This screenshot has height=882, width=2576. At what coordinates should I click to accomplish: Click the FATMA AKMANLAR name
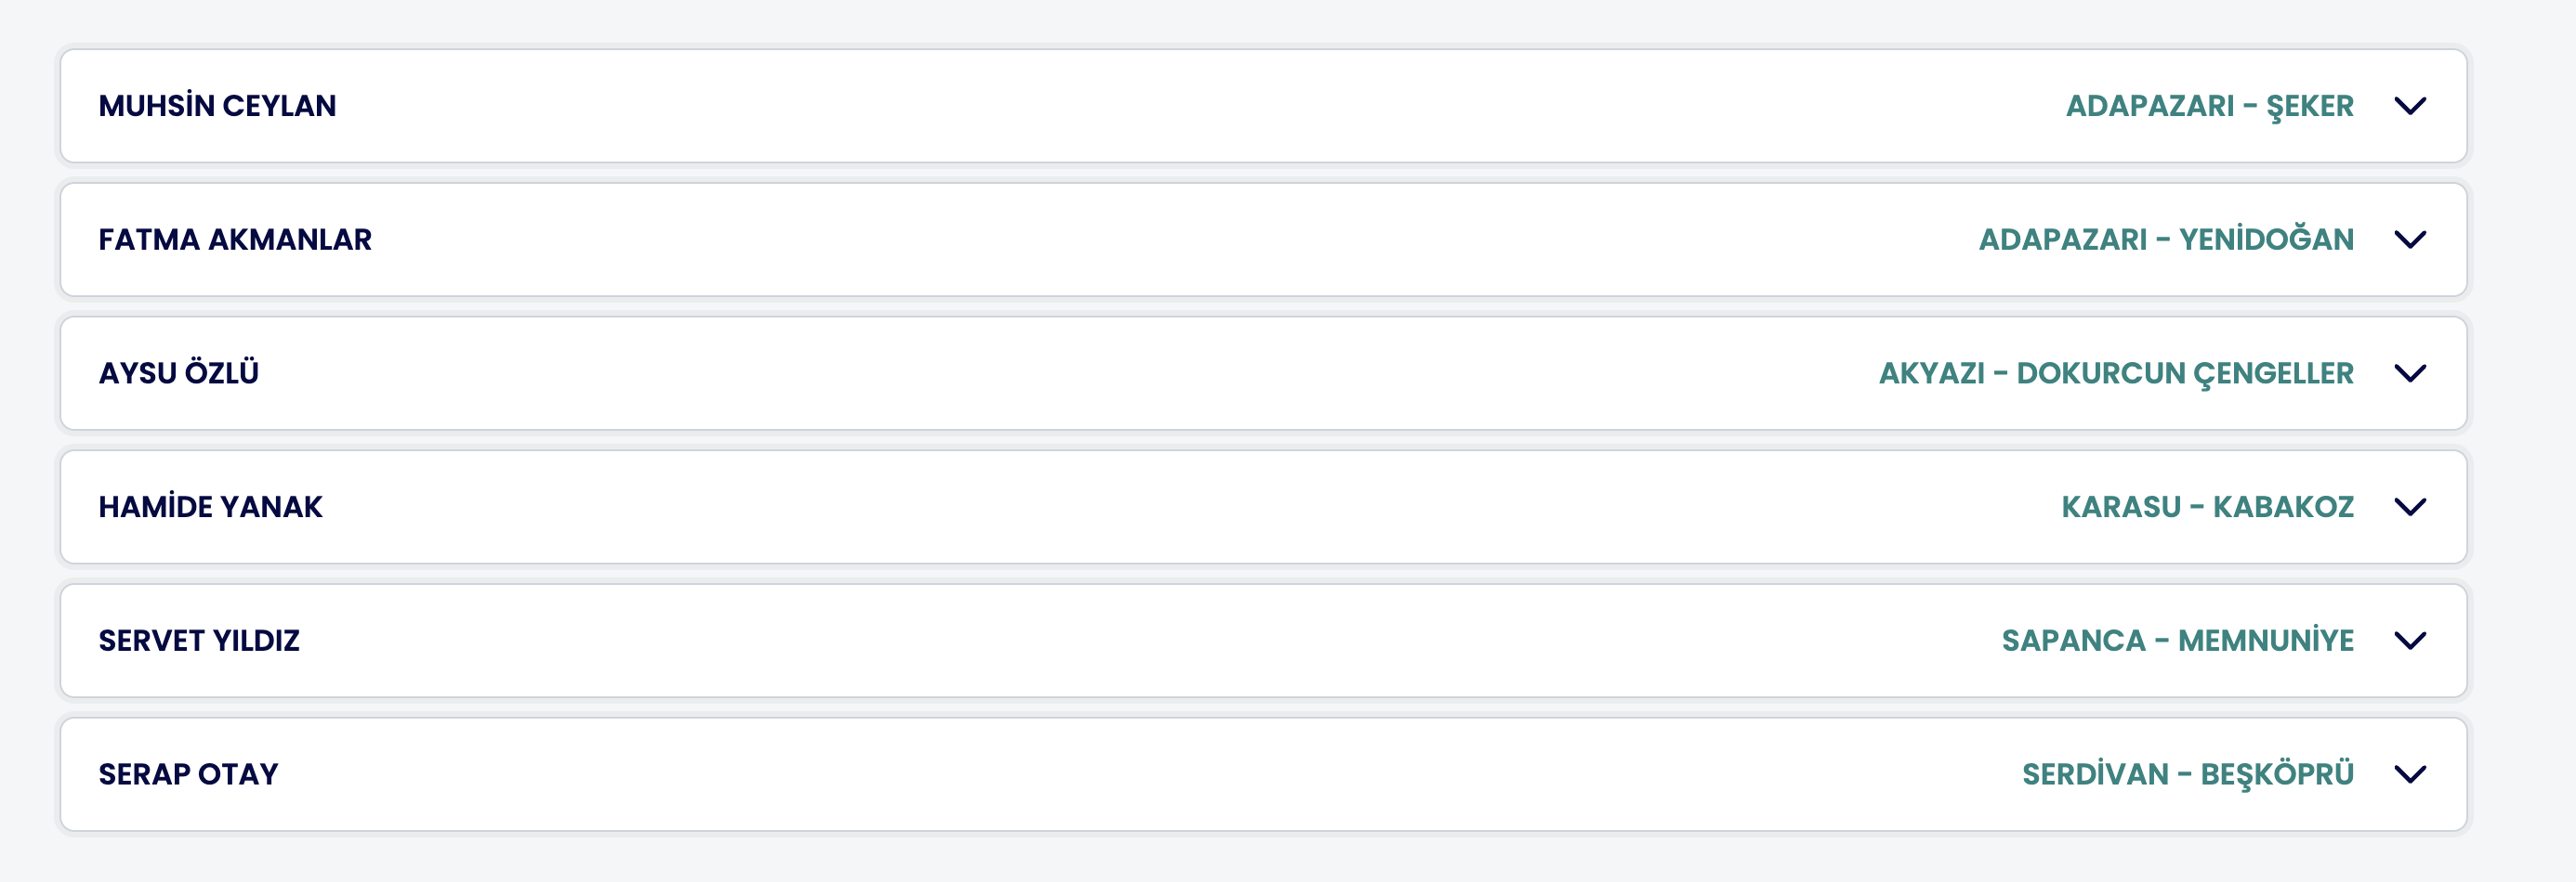click(x=235, y=240)
